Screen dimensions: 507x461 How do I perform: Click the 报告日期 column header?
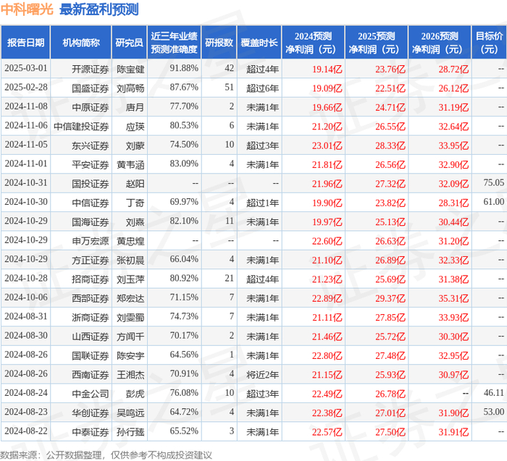click(x=25, y=43)
